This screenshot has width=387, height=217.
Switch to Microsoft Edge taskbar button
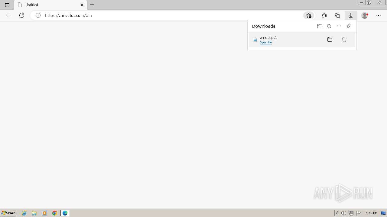point(65,213)
